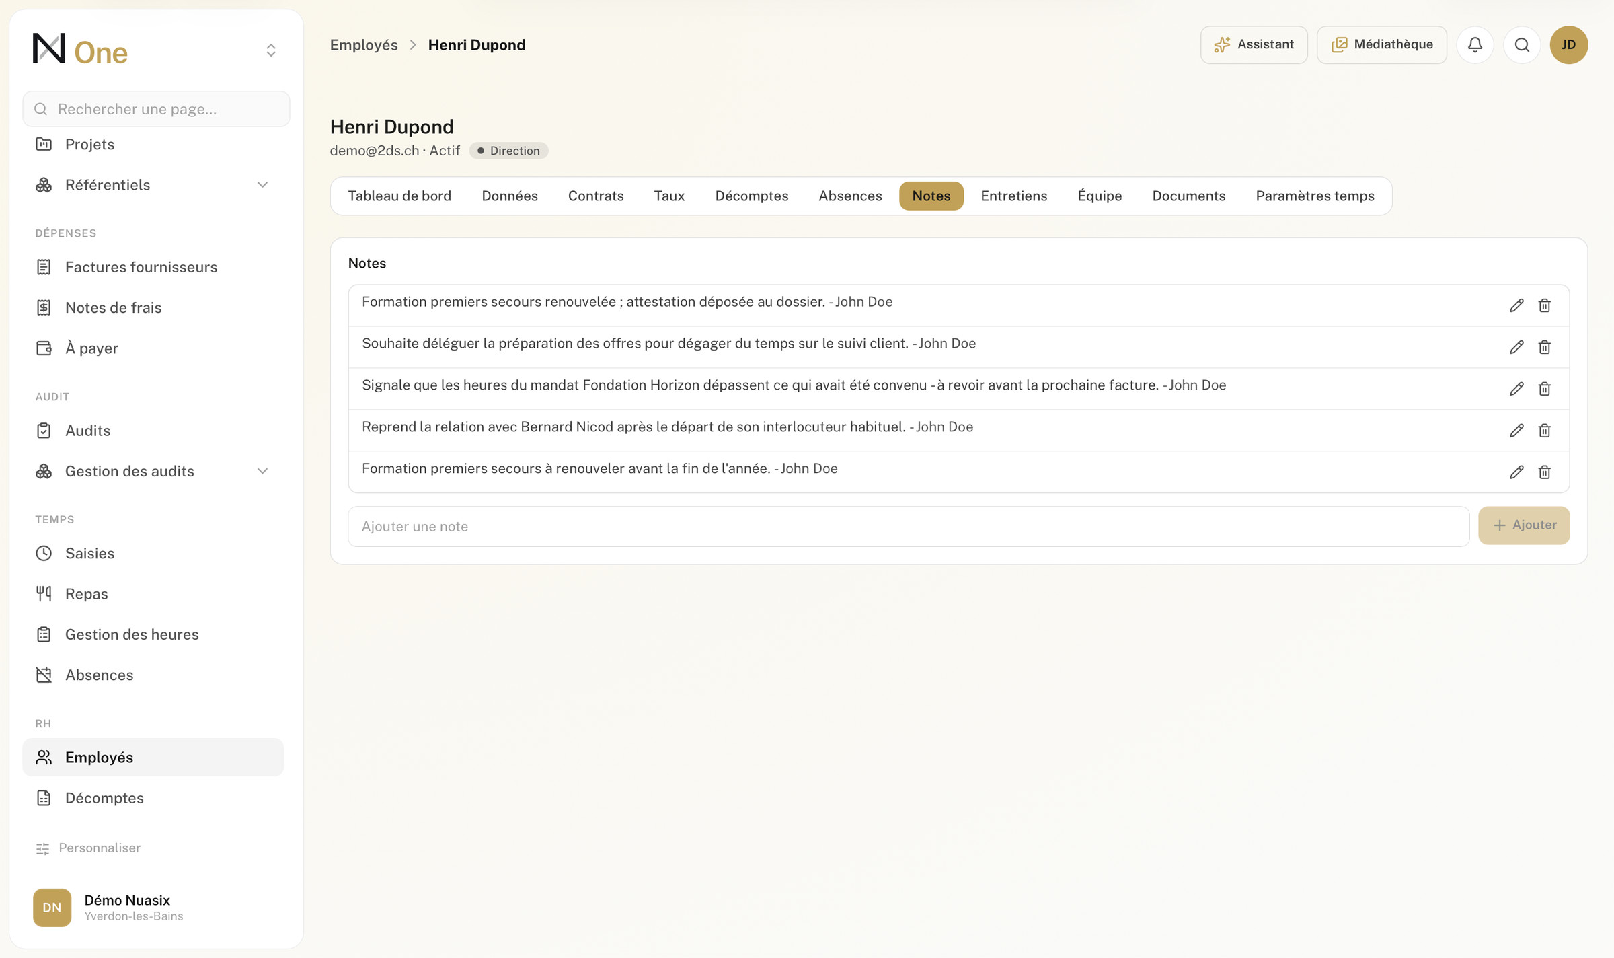
Task: Edit the note about delegating offres preparation
Action: [1516, 347]
